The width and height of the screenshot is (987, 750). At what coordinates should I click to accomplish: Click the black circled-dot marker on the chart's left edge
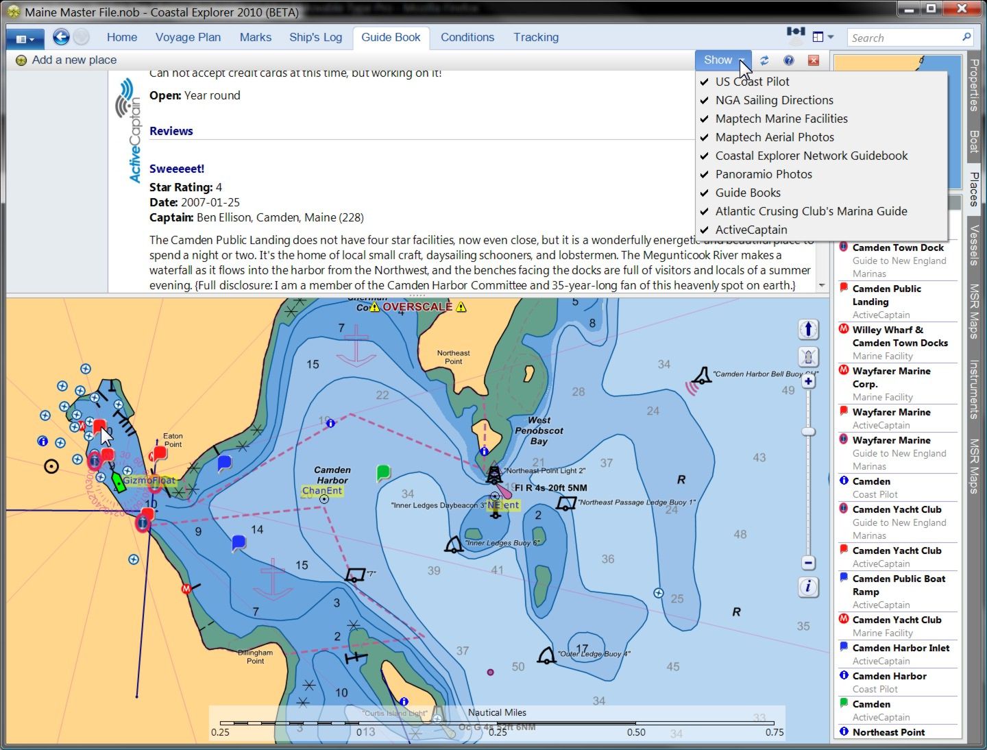[51, 466]
